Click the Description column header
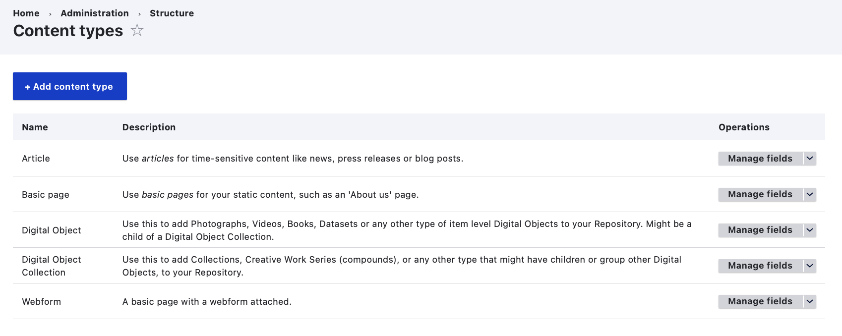The height and width of the screenshot is (336, 842). coord(149,127)
